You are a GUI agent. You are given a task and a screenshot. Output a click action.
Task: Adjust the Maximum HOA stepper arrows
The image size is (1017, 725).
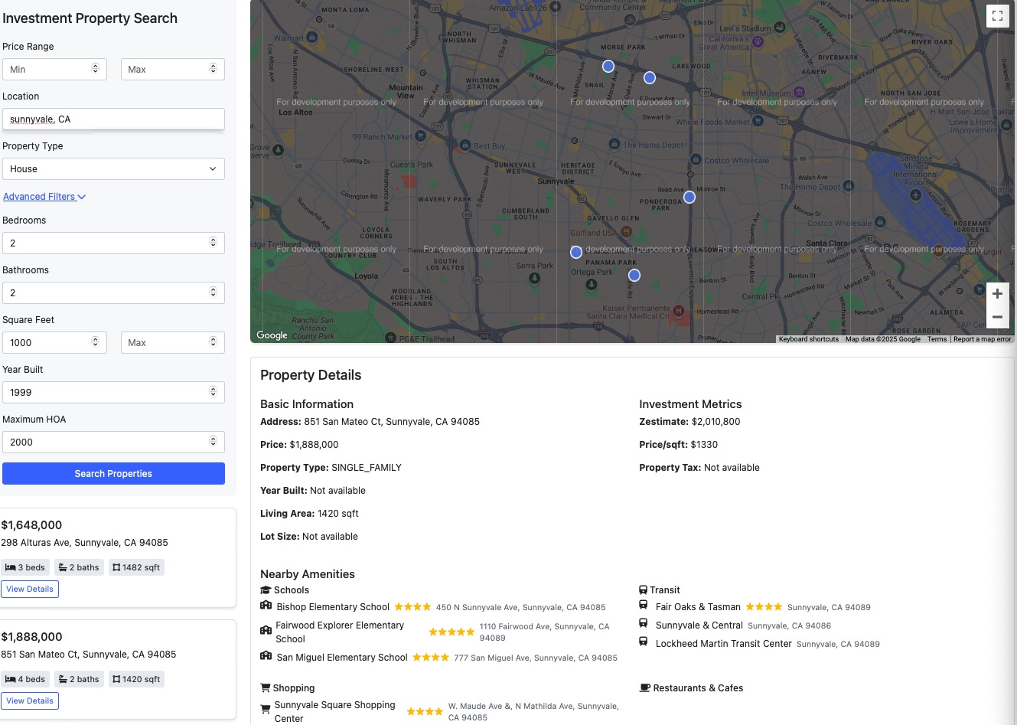[x=214, y=442]
